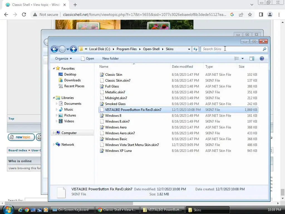Select Network in navigation pane

pyautogui.click(x=68, y=145)
